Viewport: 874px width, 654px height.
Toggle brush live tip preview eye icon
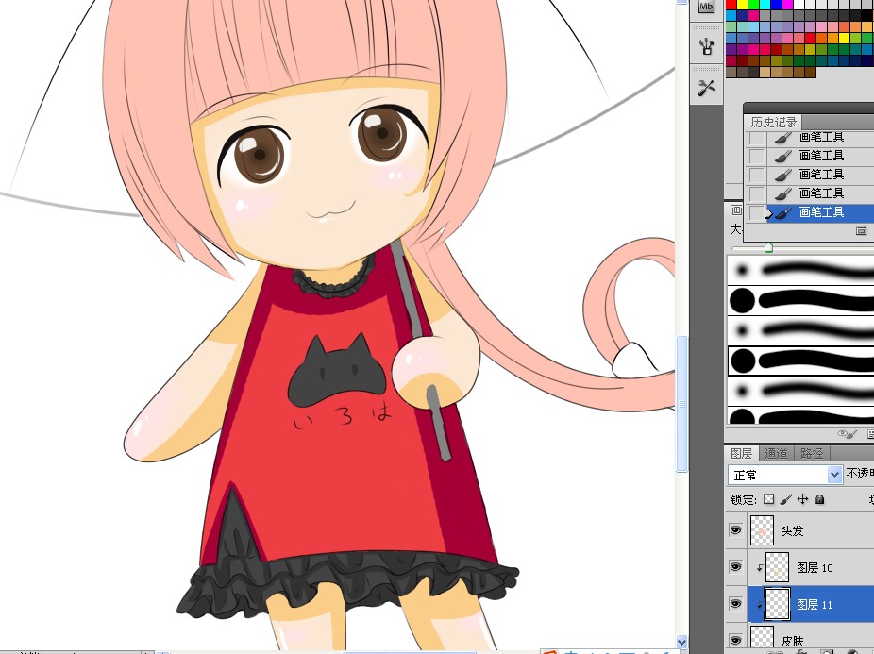pyautogui.click(x=847, y=434)
